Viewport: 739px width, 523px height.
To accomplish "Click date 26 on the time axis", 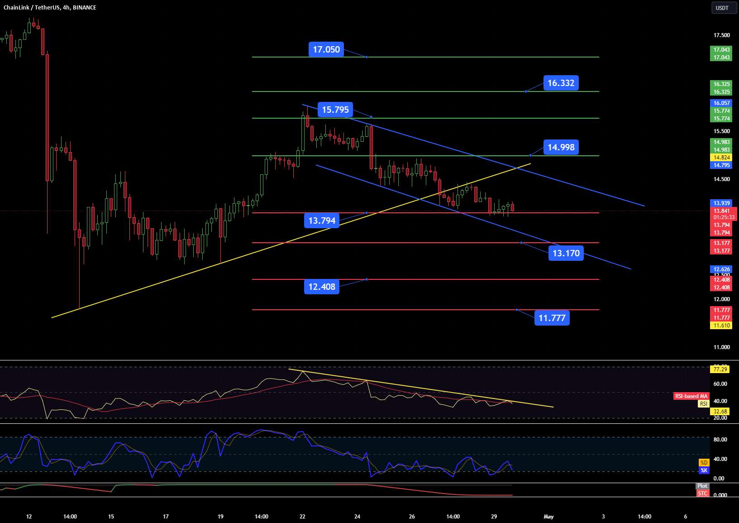I will pos(412,517).
